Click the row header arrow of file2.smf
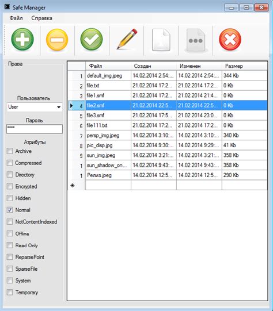The height and width of the screenshot is (311, 273). point(77,105)
